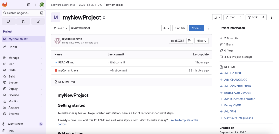
Task: Open the myCommit.java file
Action: [68, 70]
